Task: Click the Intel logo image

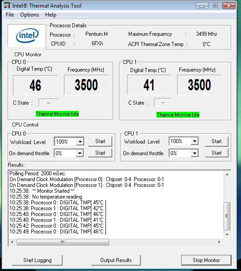Action: click(27, 35)
